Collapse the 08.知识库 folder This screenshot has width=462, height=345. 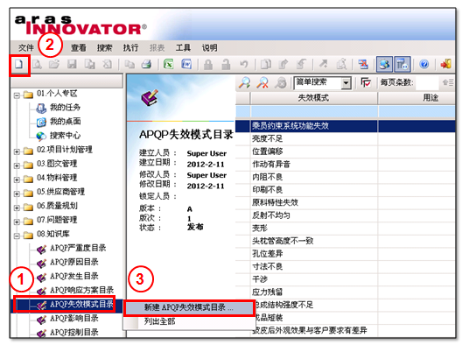(x=17, y=236)
